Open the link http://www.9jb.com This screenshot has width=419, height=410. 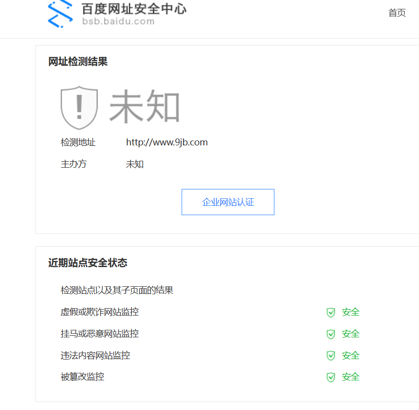[167, 142]
